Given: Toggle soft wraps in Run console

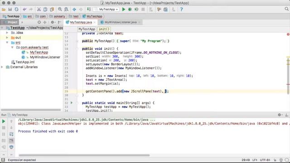Looking at the screenshot, I should pos(11,134).
